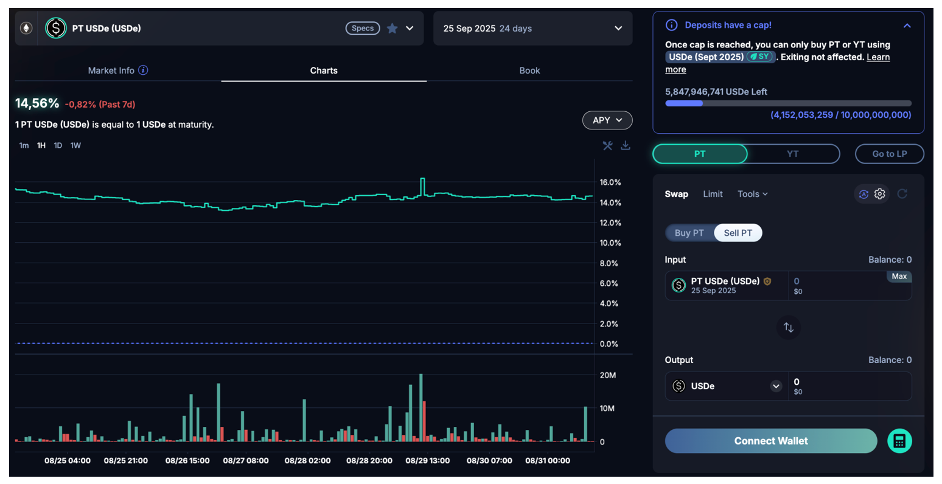Screen dimensions: 942x484
Task: Open swap settings gear icon
Action: pos(880,194)
